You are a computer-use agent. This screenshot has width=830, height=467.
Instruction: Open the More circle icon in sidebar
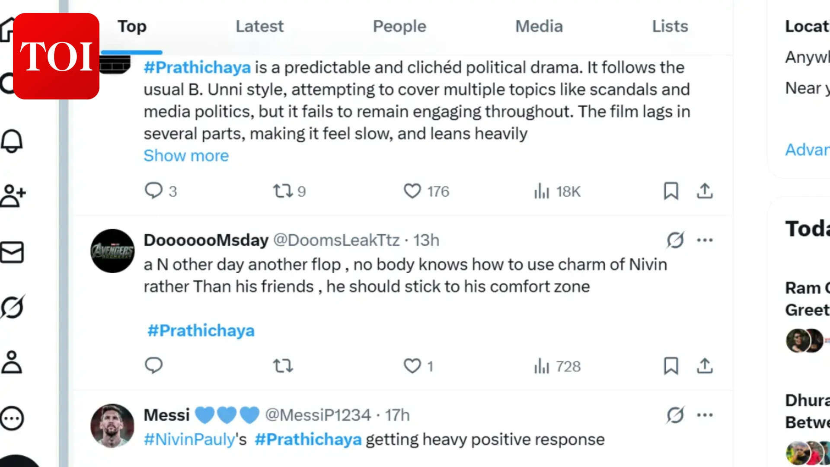point(12,418)
